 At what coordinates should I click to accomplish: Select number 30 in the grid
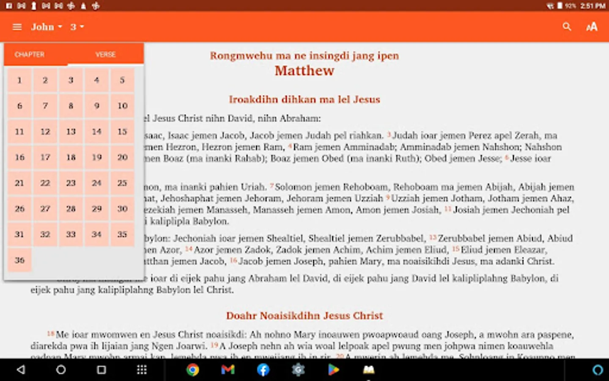122,209
